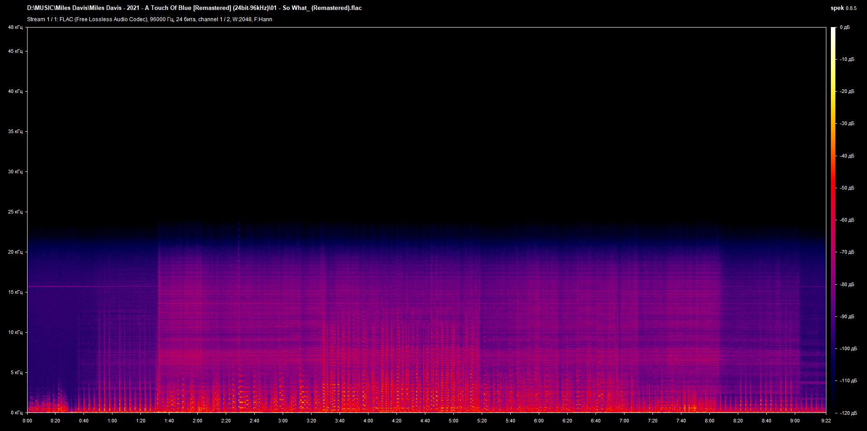Viewport: 867px width, 431px height.
Task: Click the '0:20' time axis label
Action: tap(56, 421)
